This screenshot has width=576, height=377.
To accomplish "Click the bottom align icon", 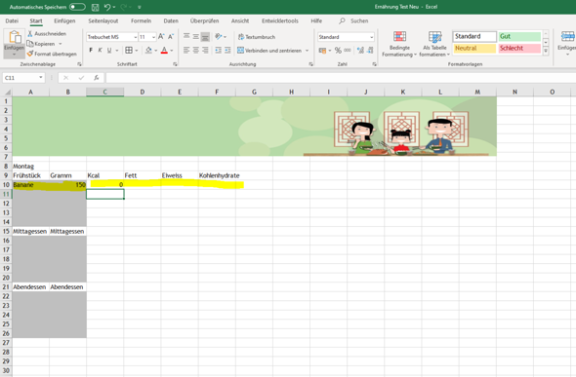I will 205,37.
